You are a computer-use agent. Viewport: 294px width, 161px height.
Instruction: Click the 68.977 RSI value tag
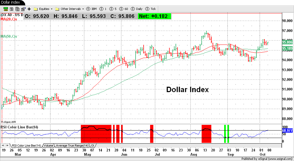287,130
